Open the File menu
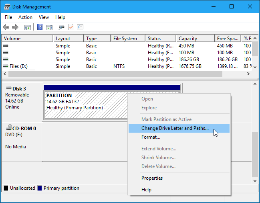260x203 pixels. pyautogui.click(x=8, y=17)
